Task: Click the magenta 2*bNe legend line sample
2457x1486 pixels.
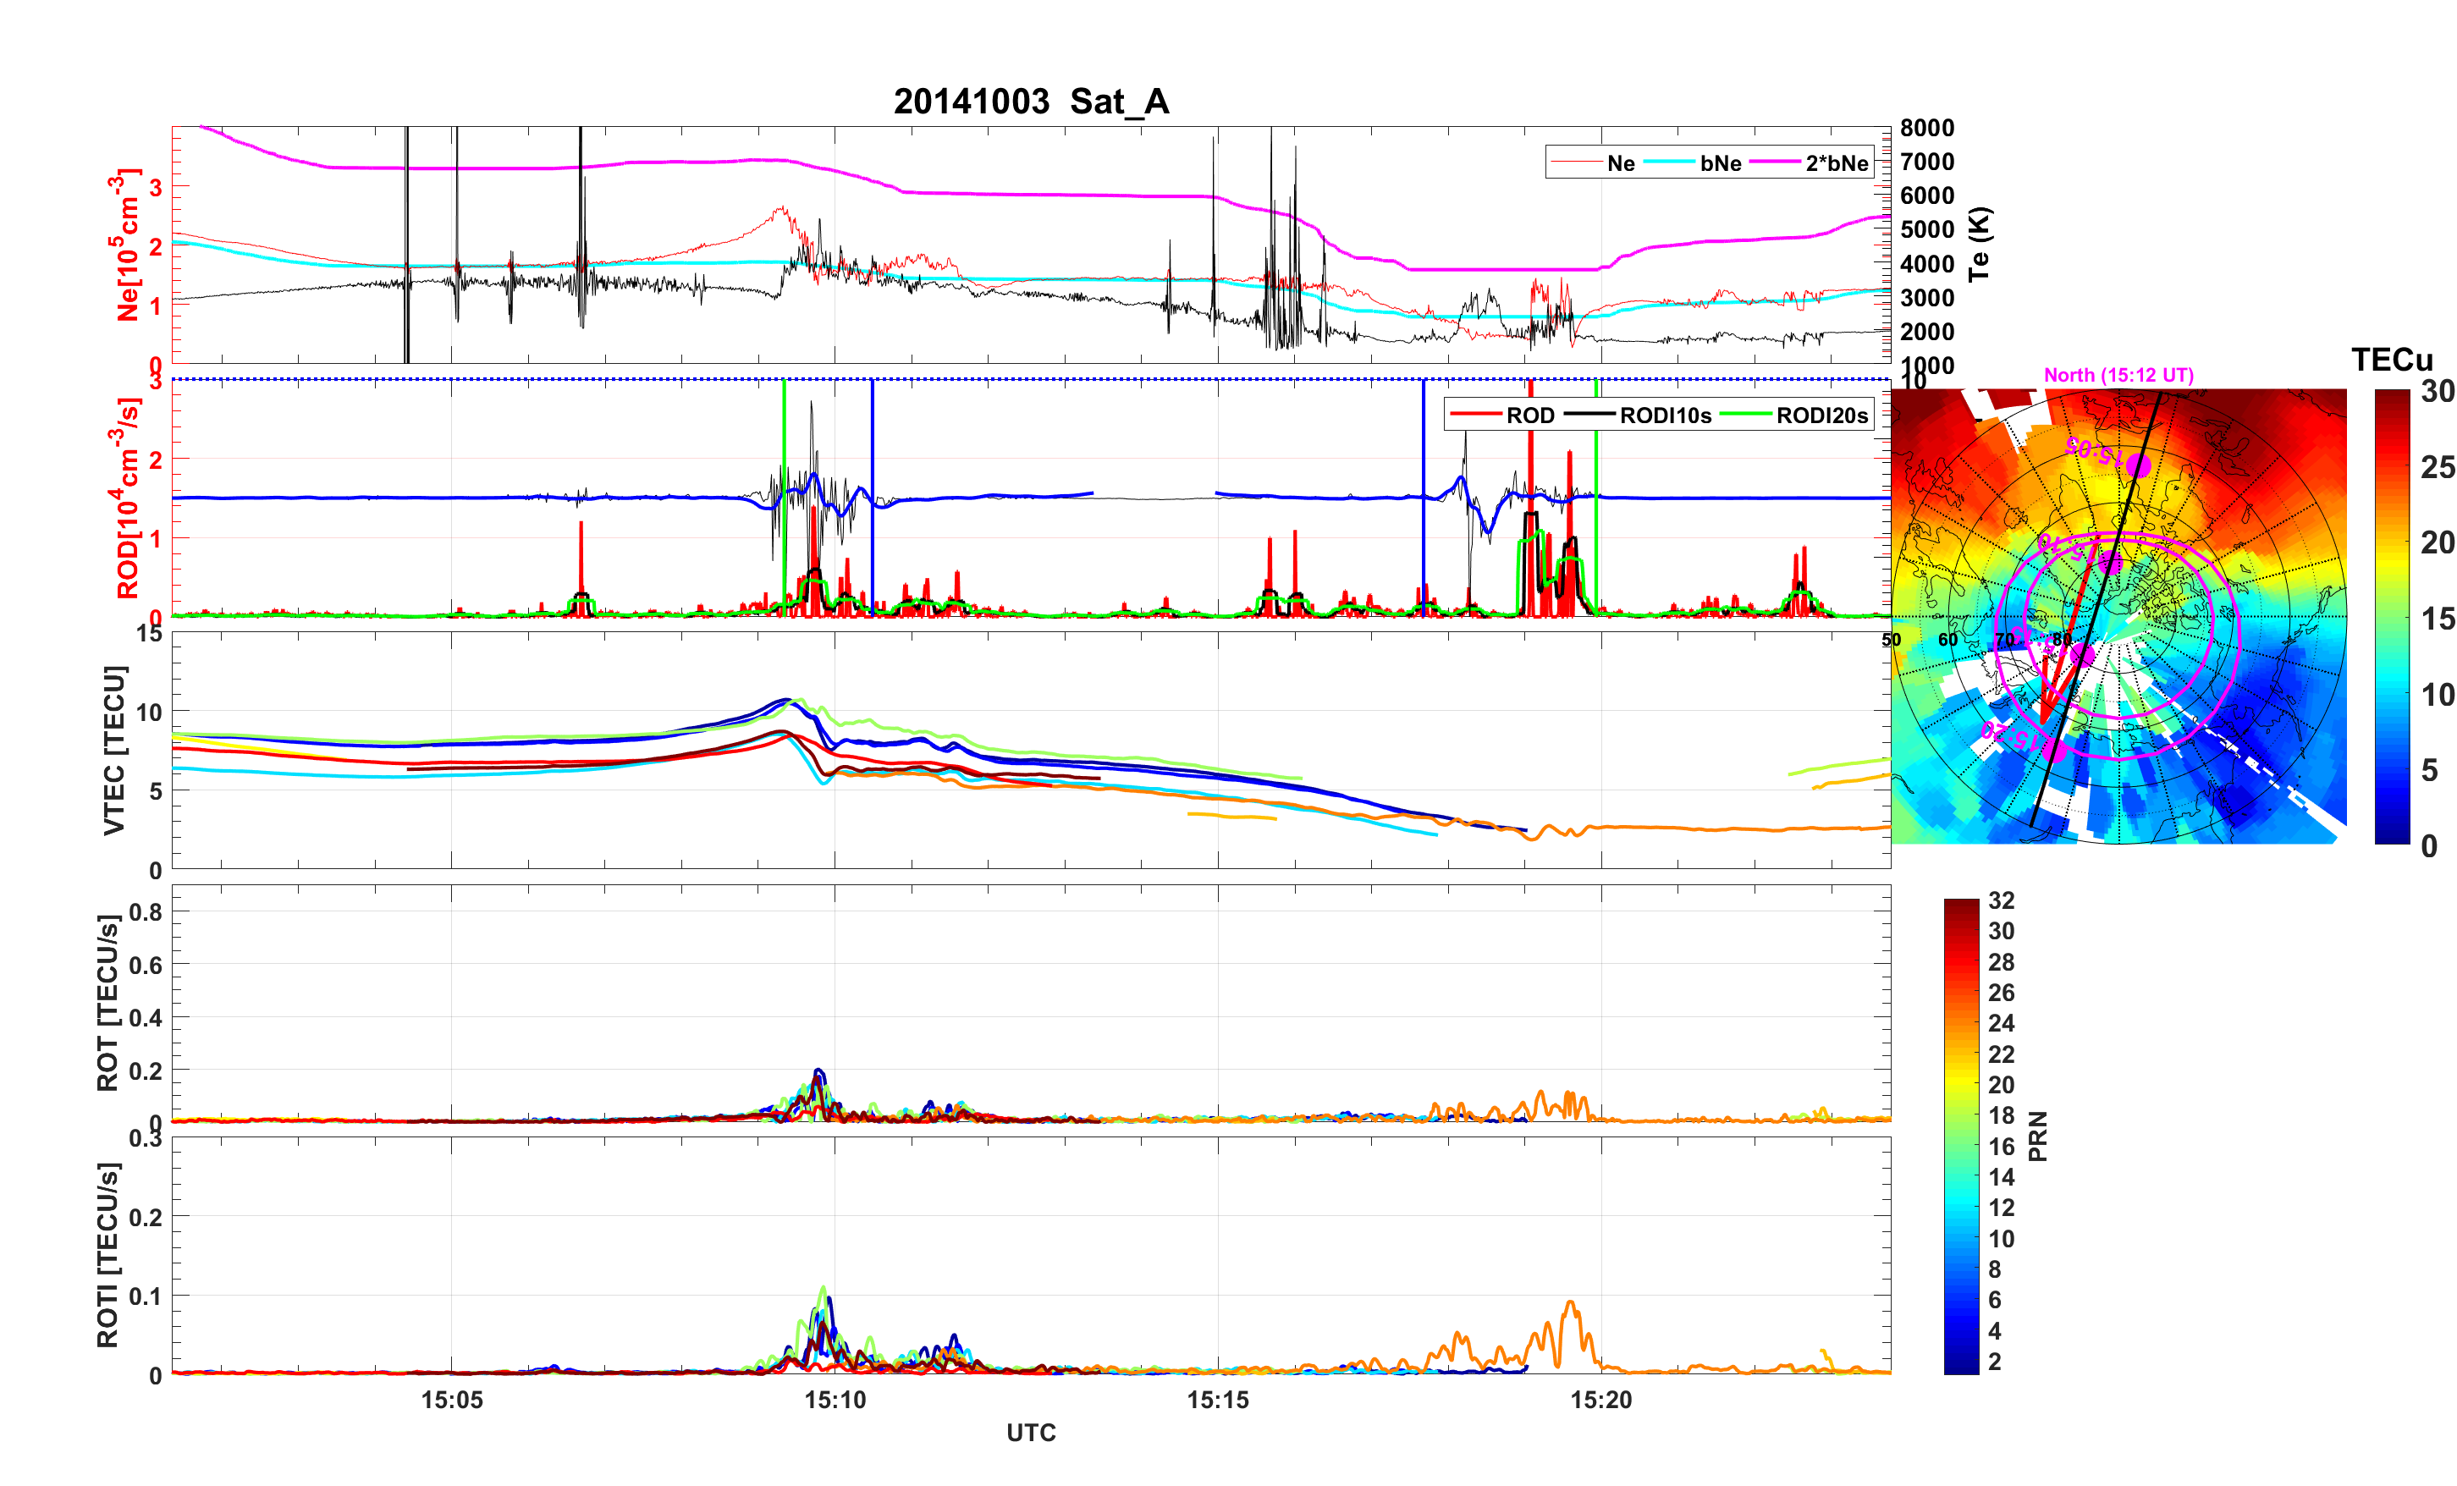Action: (x=1775, y=162)
